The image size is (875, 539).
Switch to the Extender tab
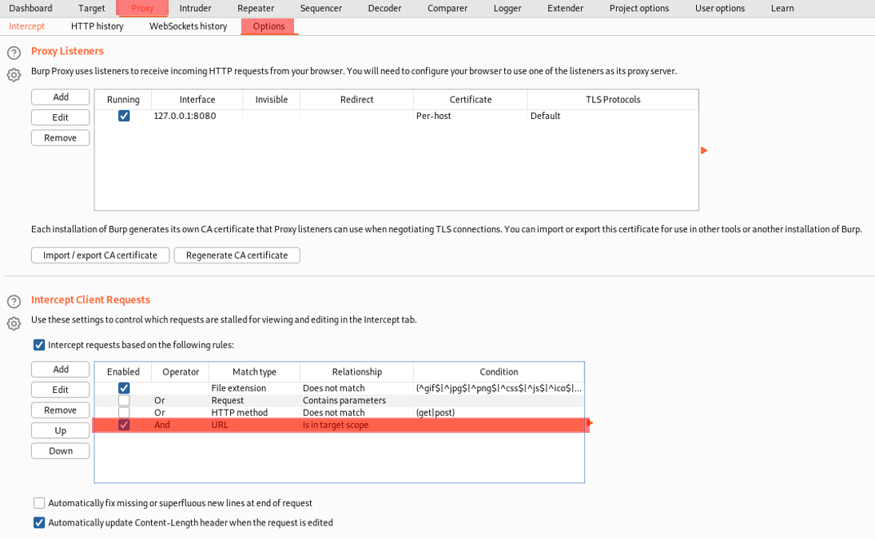coord(565,8)
